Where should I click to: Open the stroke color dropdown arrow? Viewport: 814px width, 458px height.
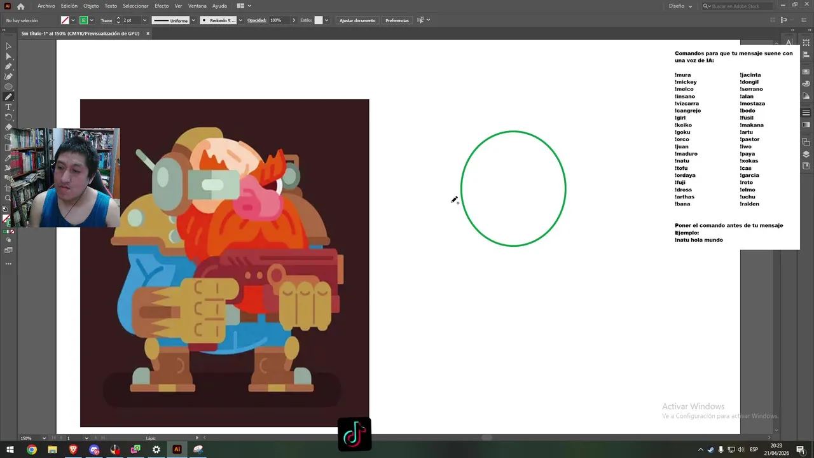[92, 20]
